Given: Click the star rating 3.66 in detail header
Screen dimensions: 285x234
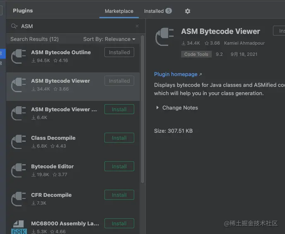Looking at the screenshot, I should (212, 43).
